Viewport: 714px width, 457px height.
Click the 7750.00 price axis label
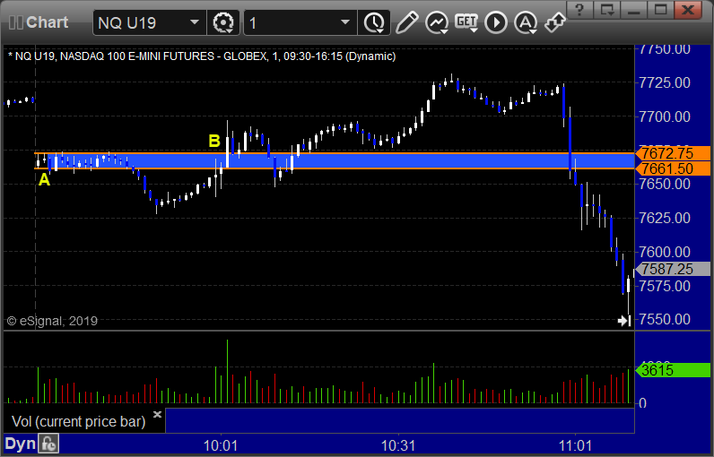pyautogui.click(x=665, y=49)
